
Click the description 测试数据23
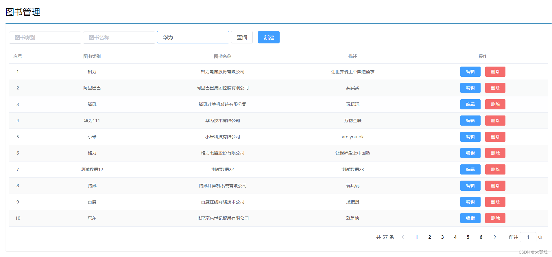[353, 170]
